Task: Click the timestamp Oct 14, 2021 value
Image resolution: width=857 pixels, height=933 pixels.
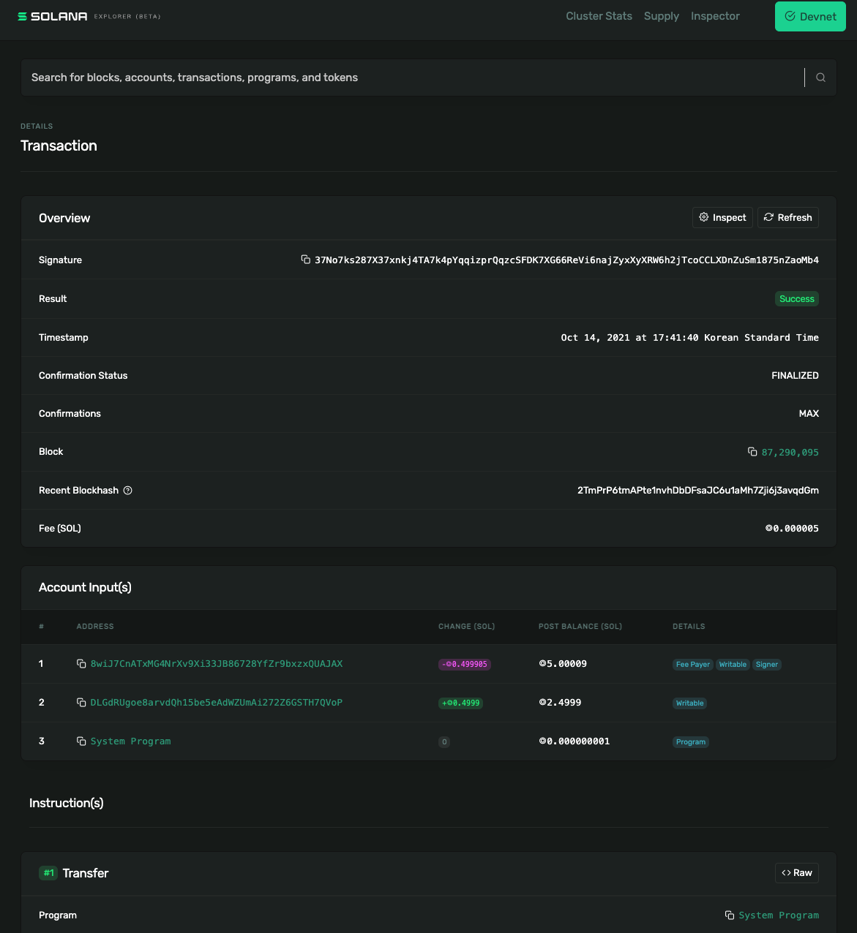Action: 689,338
